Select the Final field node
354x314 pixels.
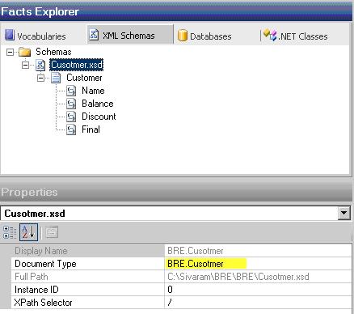point(91,129)
